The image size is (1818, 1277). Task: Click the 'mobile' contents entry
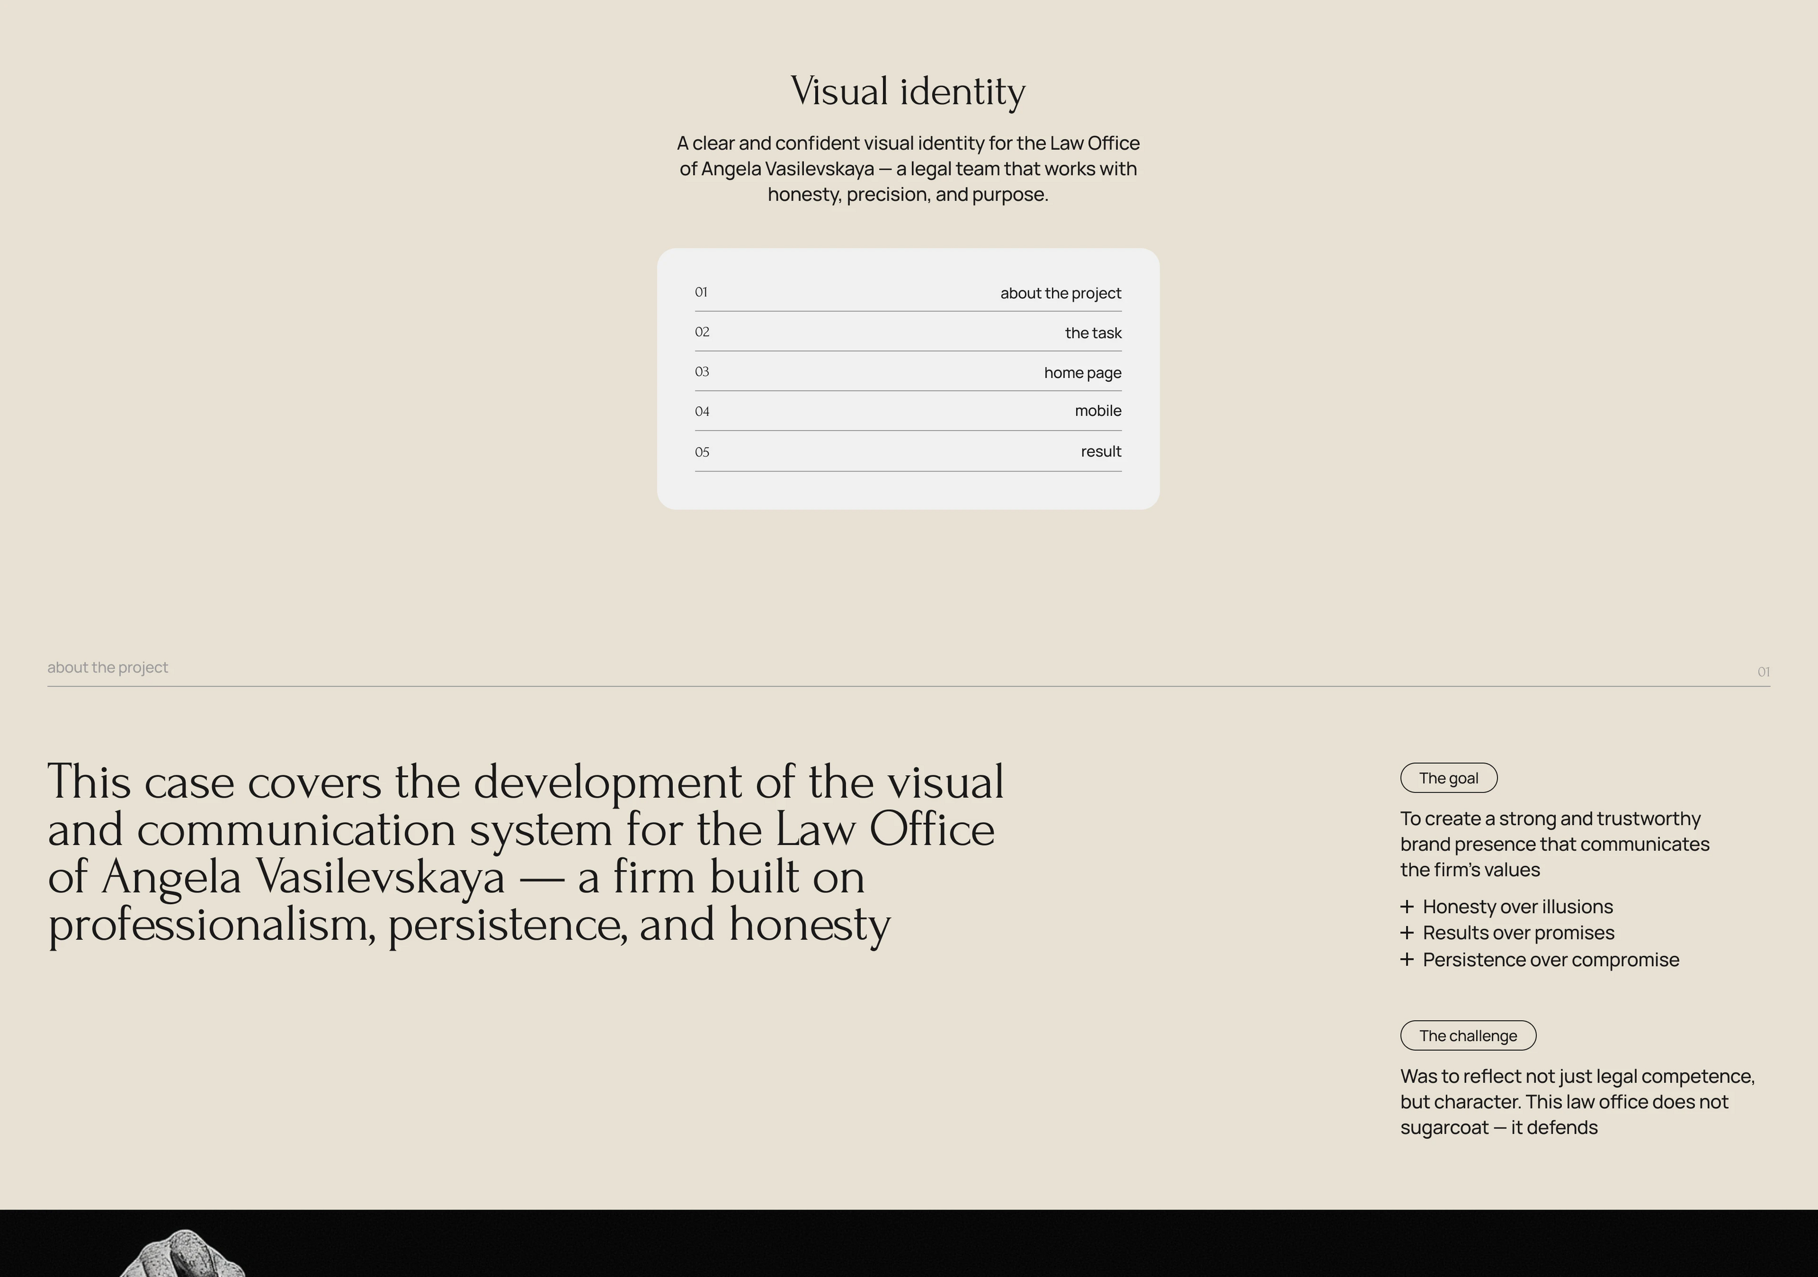click(1098, 410)
